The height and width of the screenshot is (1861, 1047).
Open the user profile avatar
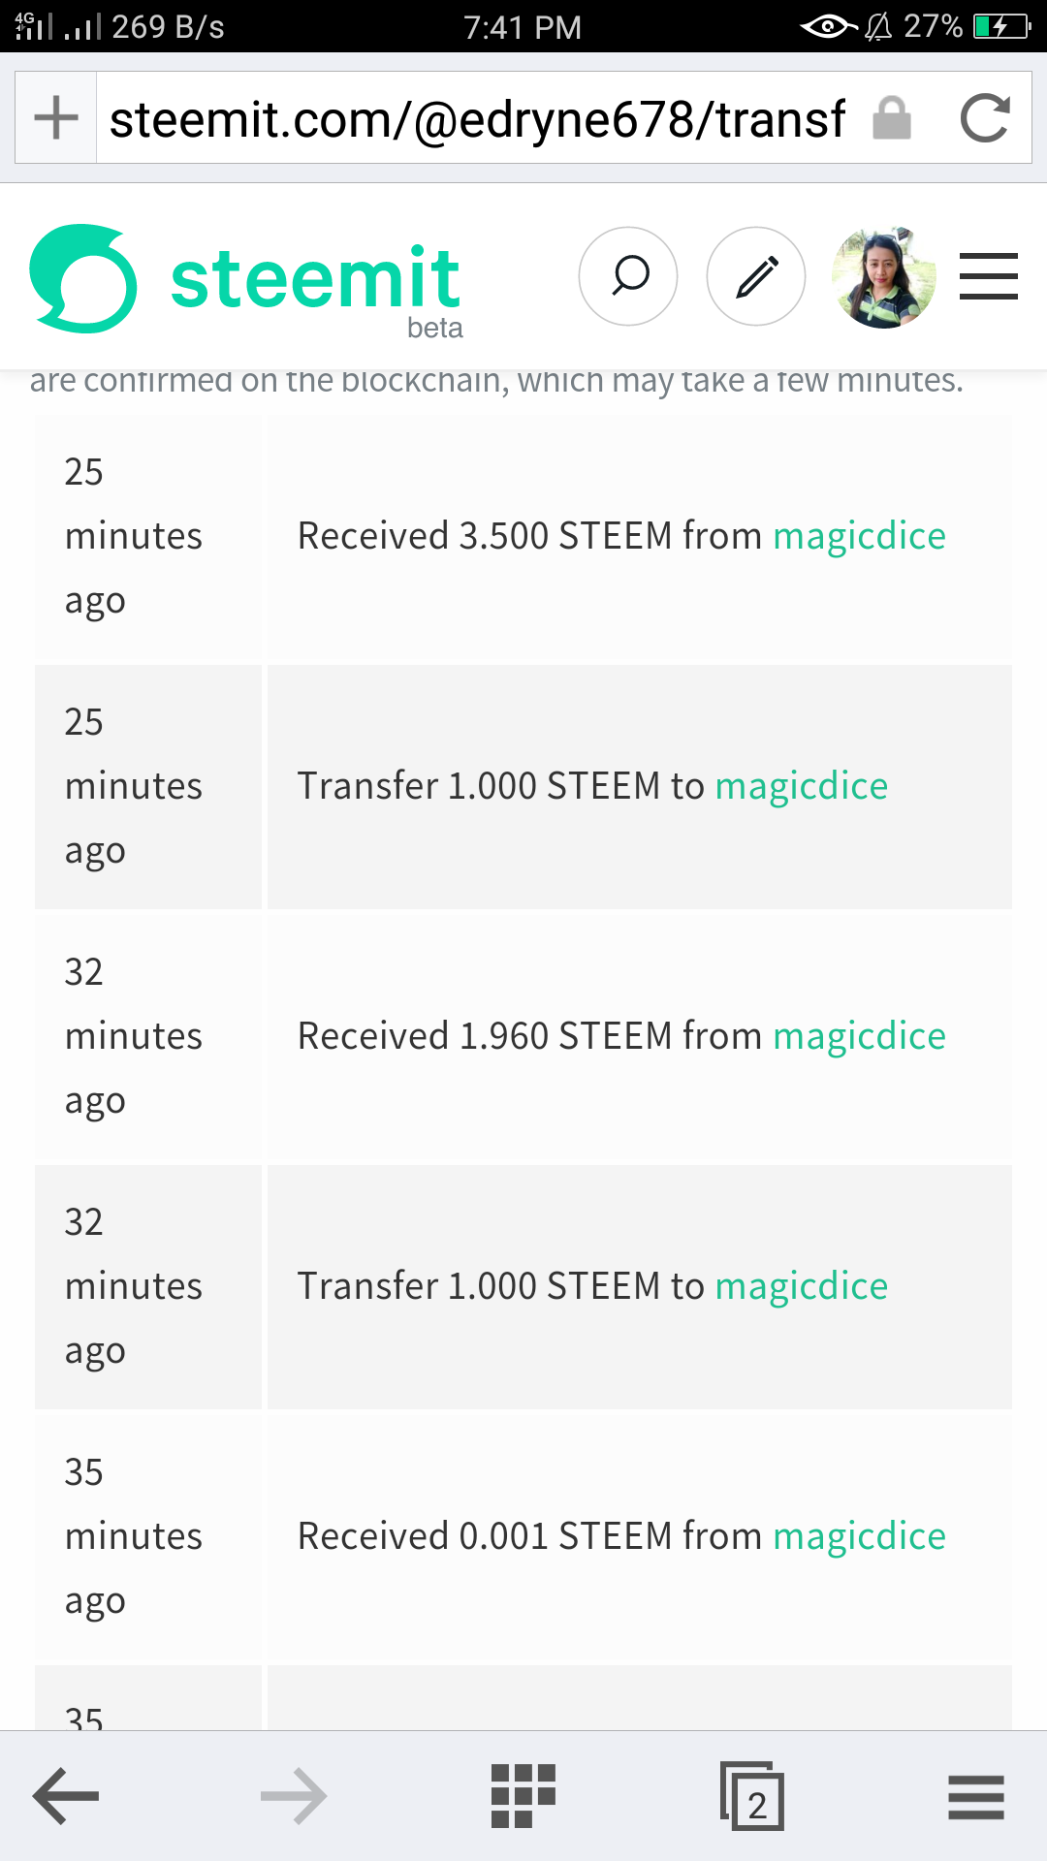click(883, 278)
